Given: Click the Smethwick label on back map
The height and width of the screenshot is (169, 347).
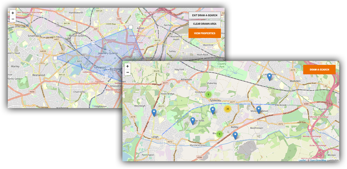Looking at the screenshot, I should 34,36.
